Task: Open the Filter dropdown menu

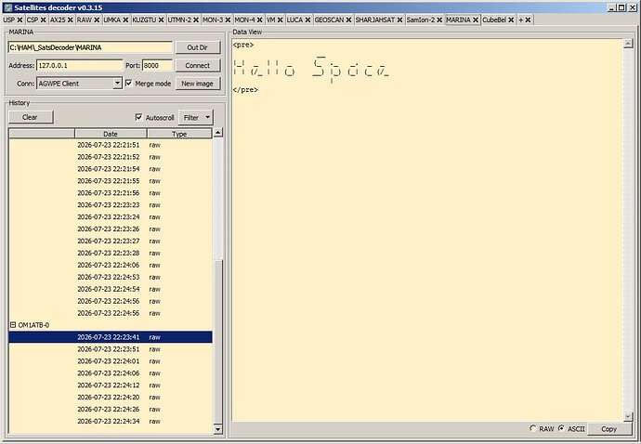Action: pos(196,117)
